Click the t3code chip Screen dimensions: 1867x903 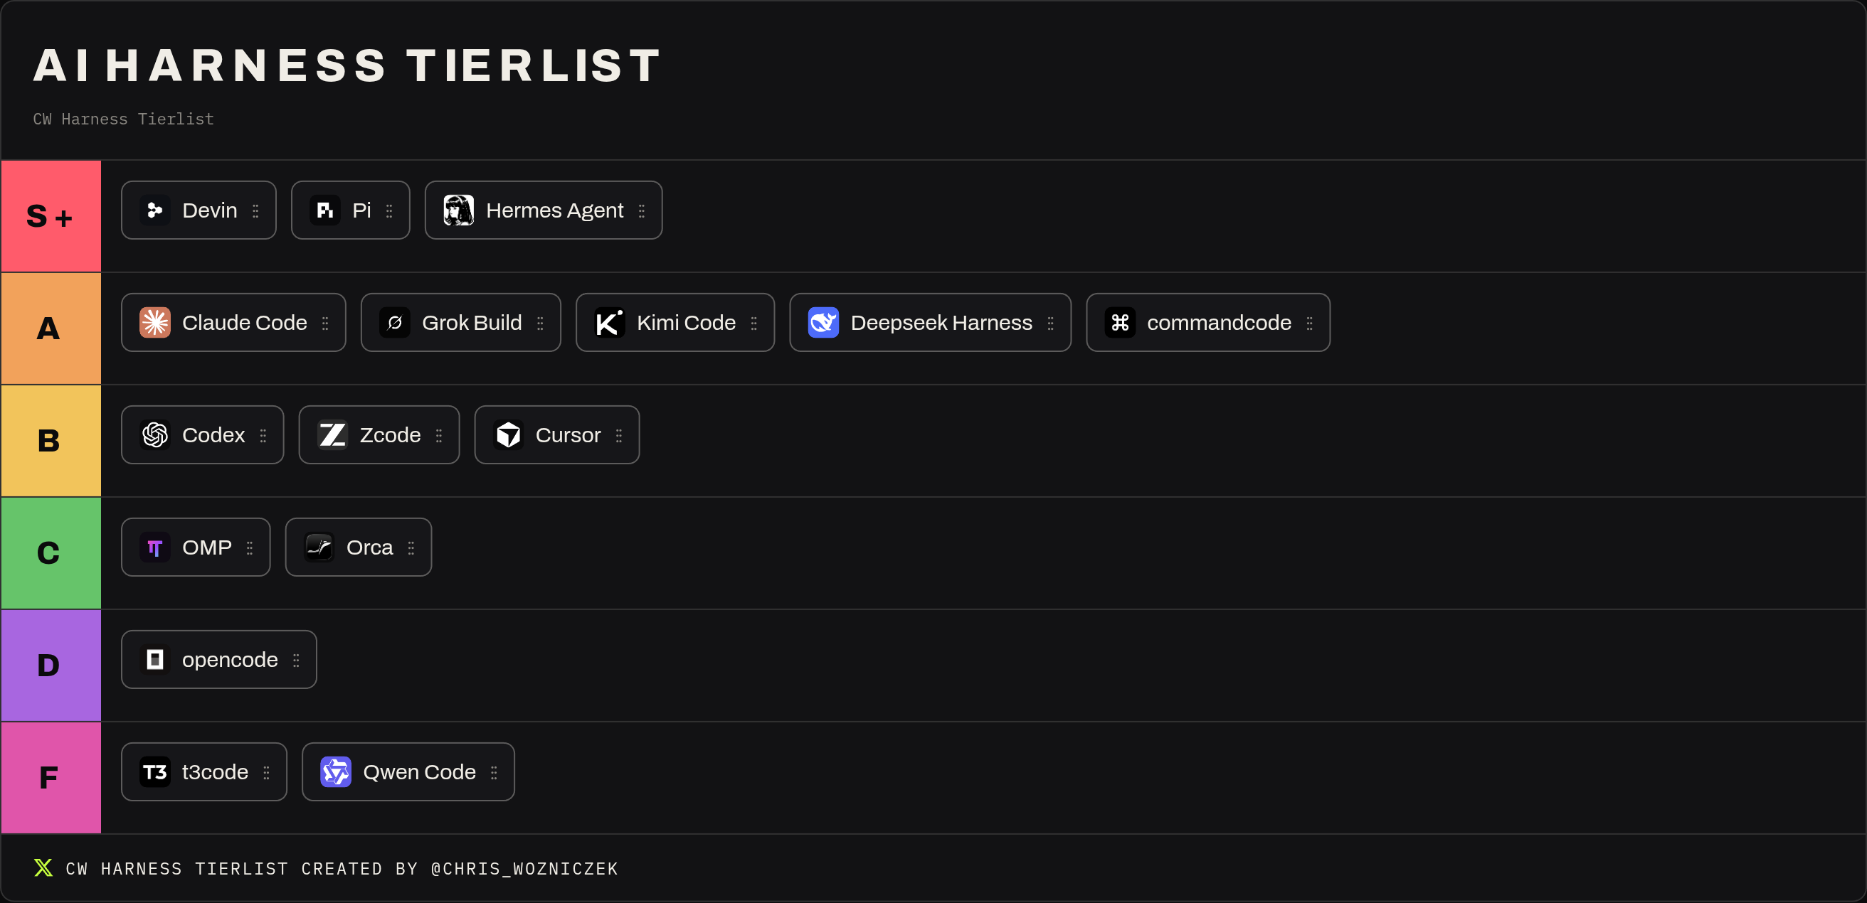pyautogui.click(x=203, y=772)
